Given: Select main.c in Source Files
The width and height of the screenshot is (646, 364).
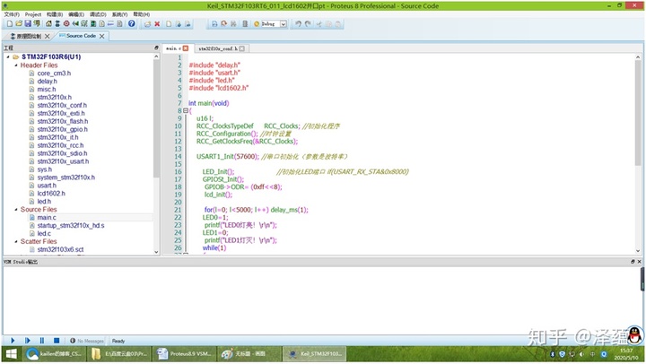Looking at the screenshot, I should coord(47,217).
